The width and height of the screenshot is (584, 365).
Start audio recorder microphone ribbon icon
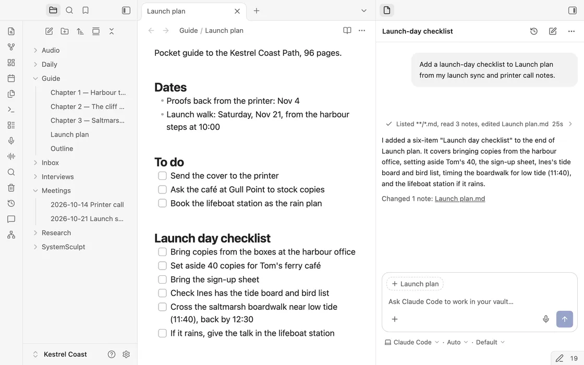pos(11,141)
